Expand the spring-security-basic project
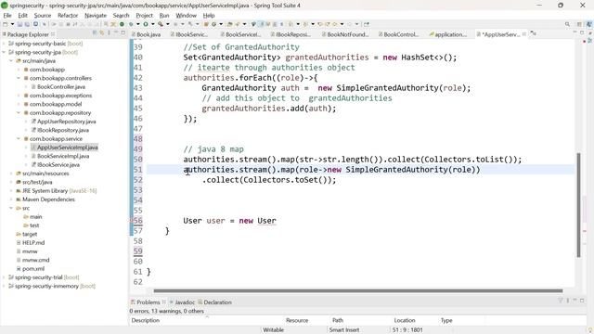The width and height of the screenshot is (594, 334). pos(4,44)
